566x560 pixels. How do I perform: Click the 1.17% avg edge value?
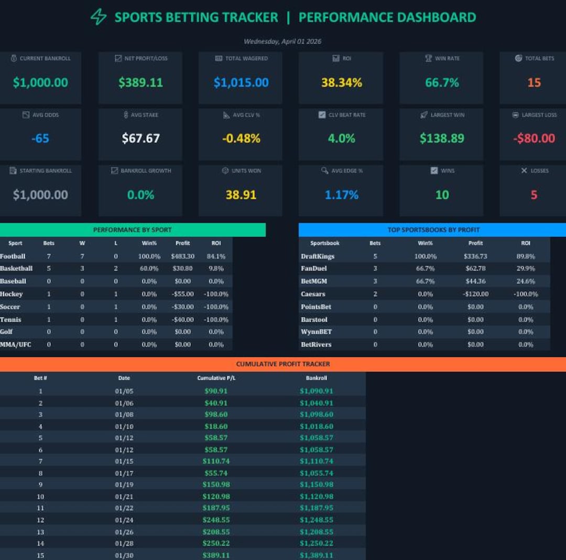tap(342, 195)
